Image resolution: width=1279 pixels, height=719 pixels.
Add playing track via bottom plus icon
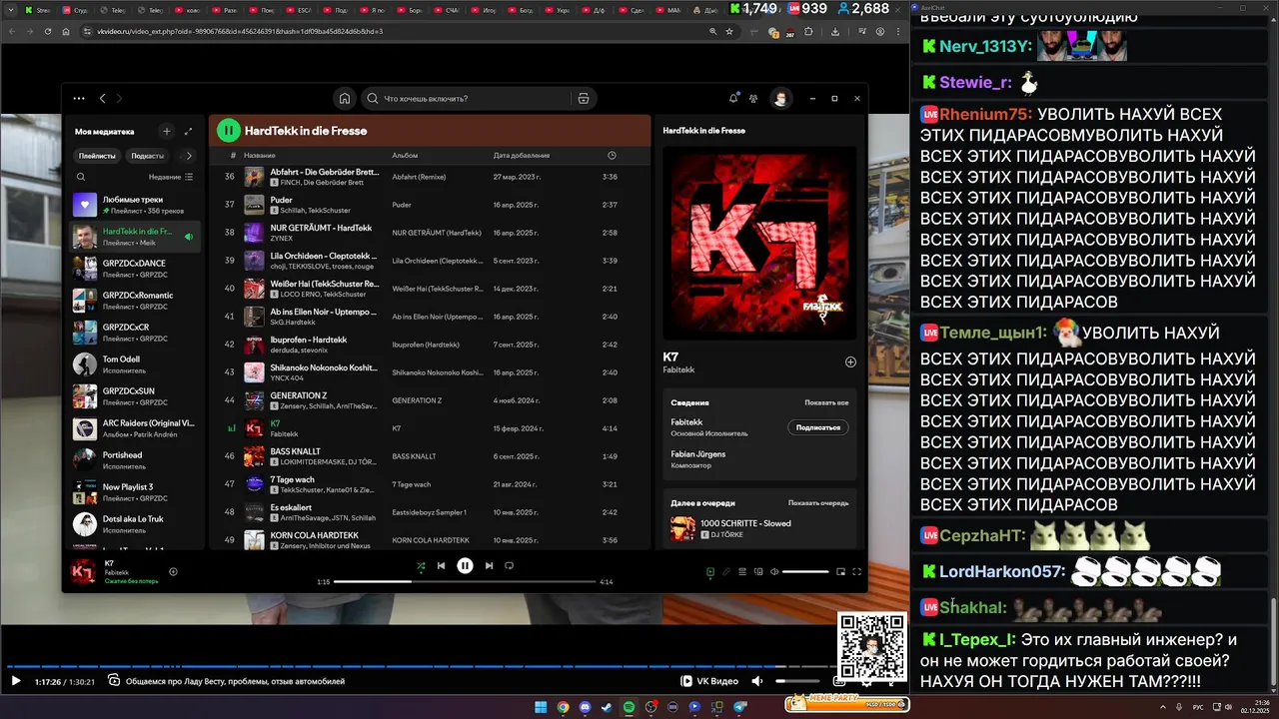(173, 571)
